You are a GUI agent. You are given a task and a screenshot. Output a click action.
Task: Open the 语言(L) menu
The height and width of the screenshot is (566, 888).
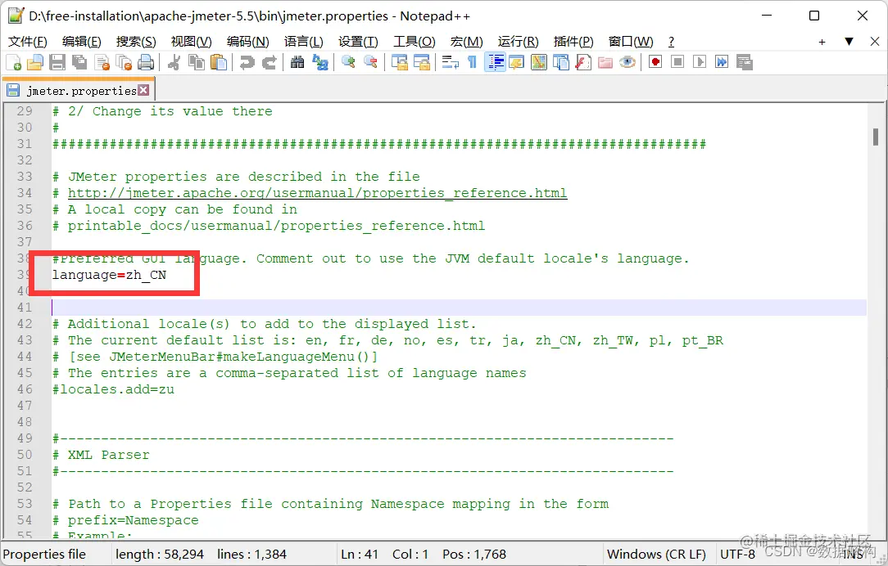tap(304, 42)
